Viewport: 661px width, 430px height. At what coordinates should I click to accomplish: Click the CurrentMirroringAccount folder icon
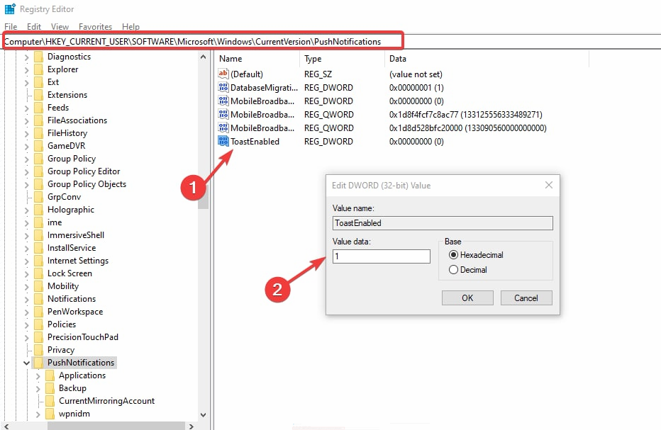tap(50, 401)
